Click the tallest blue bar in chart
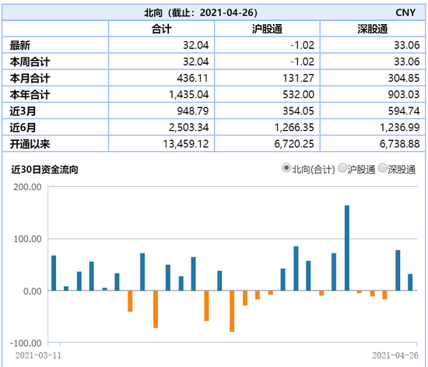The height and width of the screenshot is (367, 428). (x=347, y=248)
